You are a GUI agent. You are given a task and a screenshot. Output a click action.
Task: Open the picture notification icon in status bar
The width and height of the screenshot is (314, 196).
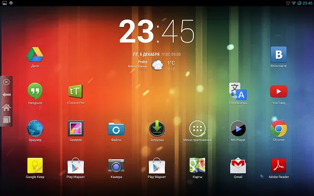coord(4,3)
